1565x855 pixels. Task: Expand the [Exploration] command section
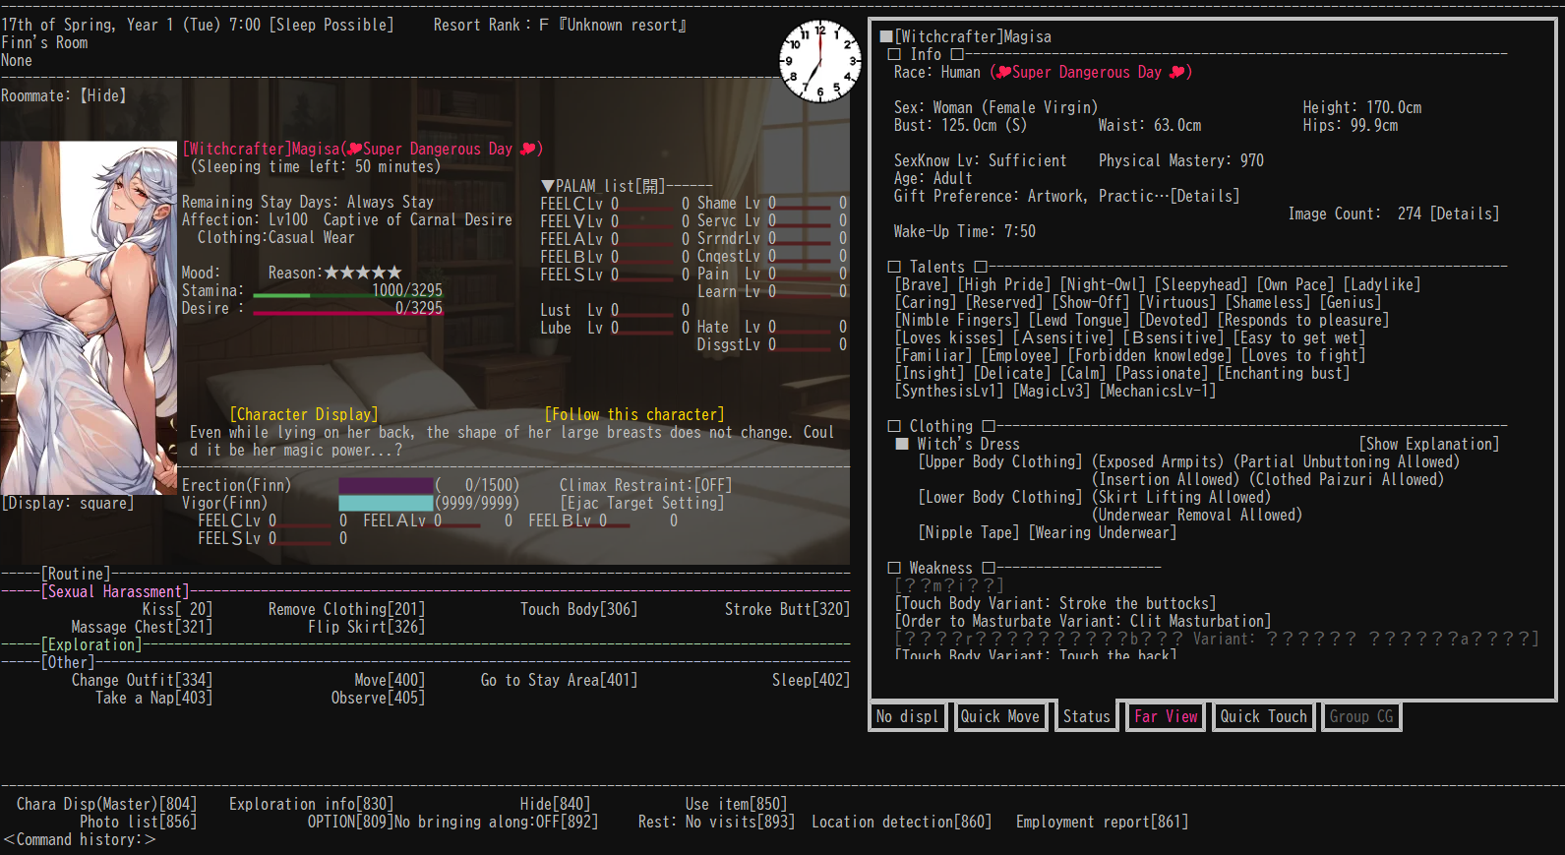[x=91, y=644]
